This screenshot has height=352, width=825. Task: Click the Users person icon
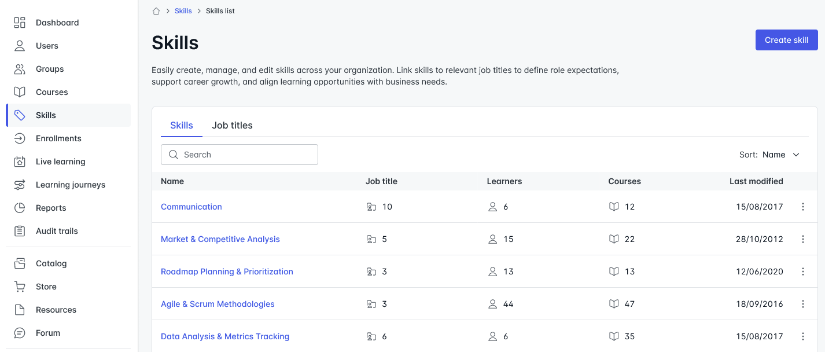(20, 46)
